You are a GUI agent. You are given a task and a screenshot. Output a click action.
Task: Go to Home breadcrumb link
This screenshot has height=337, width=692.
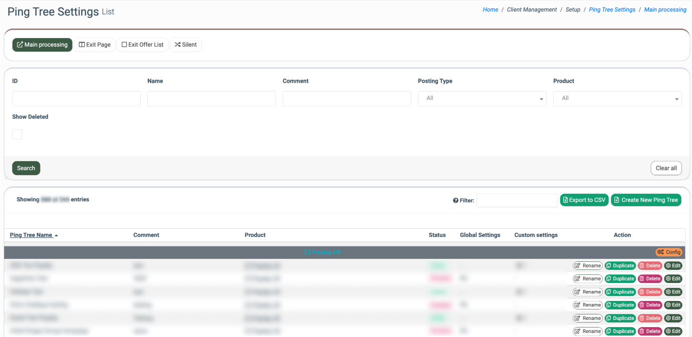(x=490, y=10)
